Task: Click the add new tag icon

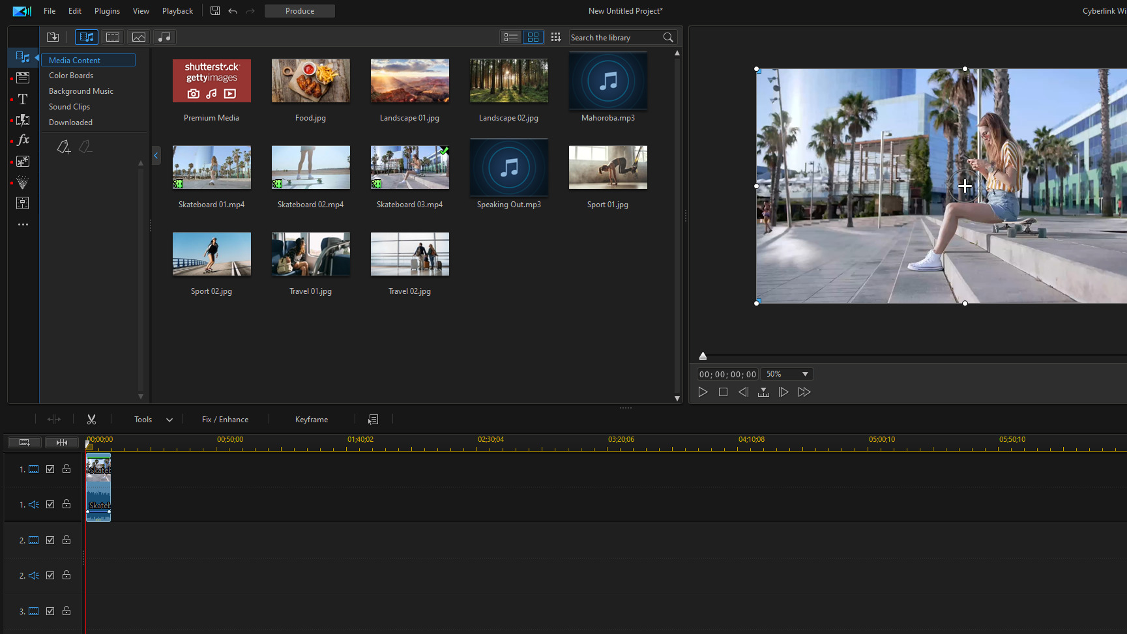Action: click(63, 147)
